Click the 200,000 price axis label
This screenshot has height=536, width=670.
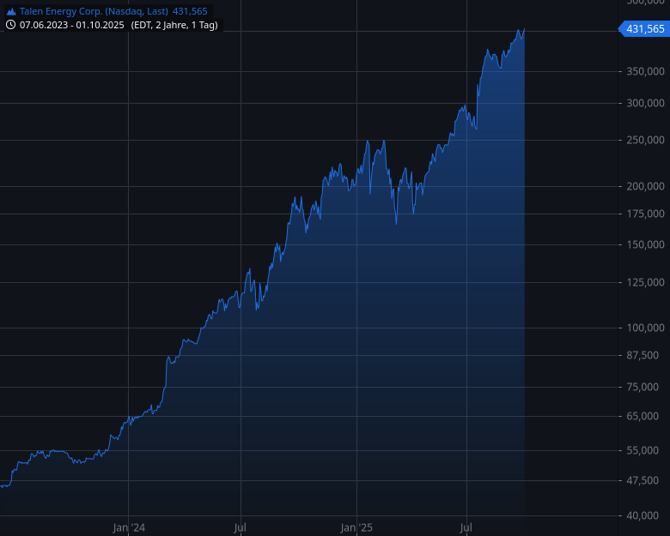coord(644,186)
